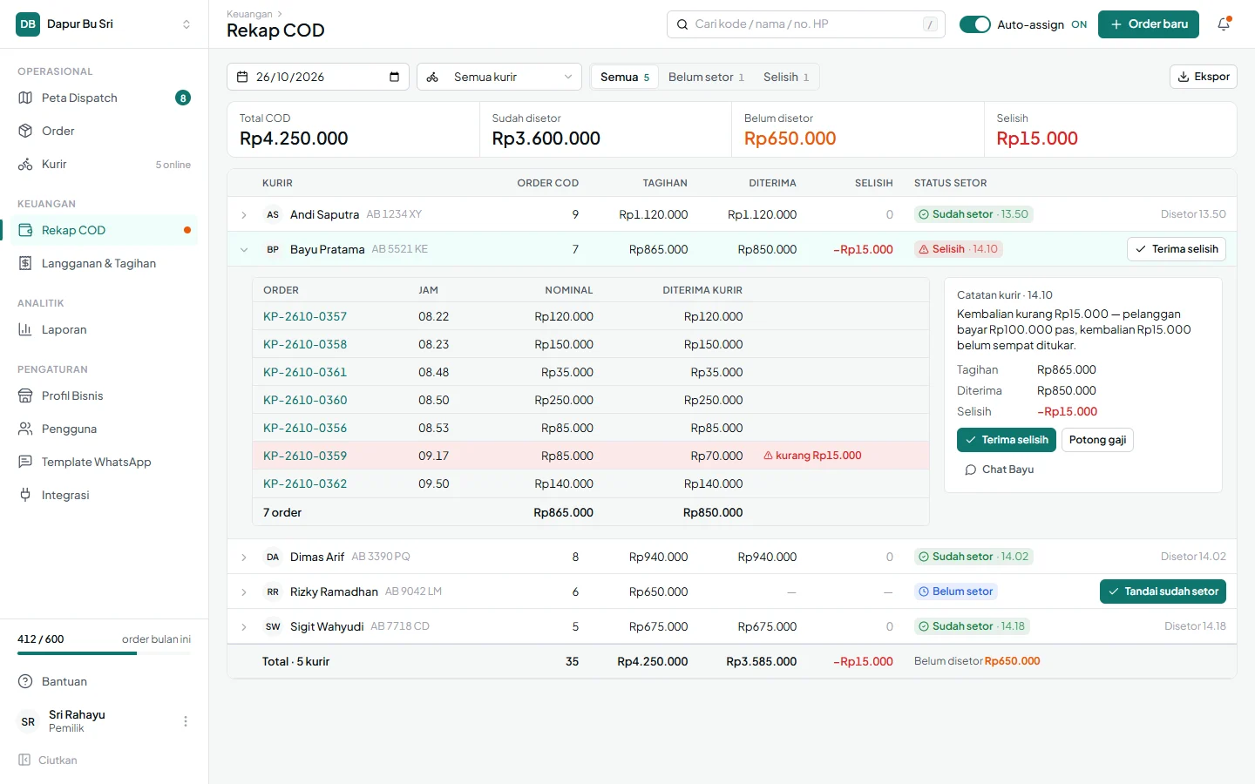Collapse the Bayu Pratama row
Viewport: 1255px width, 784px height.
tap(244, 249)
